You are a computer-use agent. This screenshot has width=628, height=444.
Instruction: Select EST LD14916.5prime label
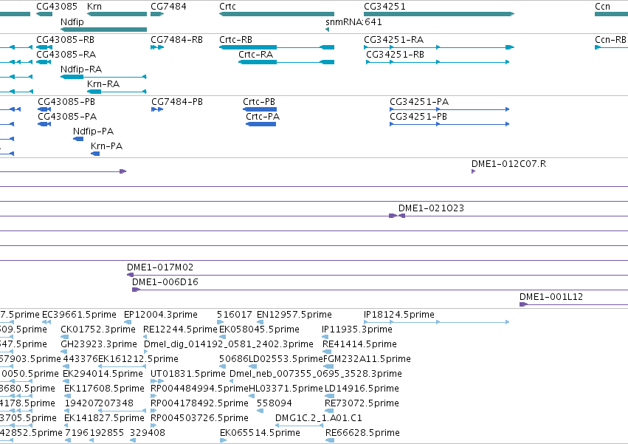pos(362,389)
